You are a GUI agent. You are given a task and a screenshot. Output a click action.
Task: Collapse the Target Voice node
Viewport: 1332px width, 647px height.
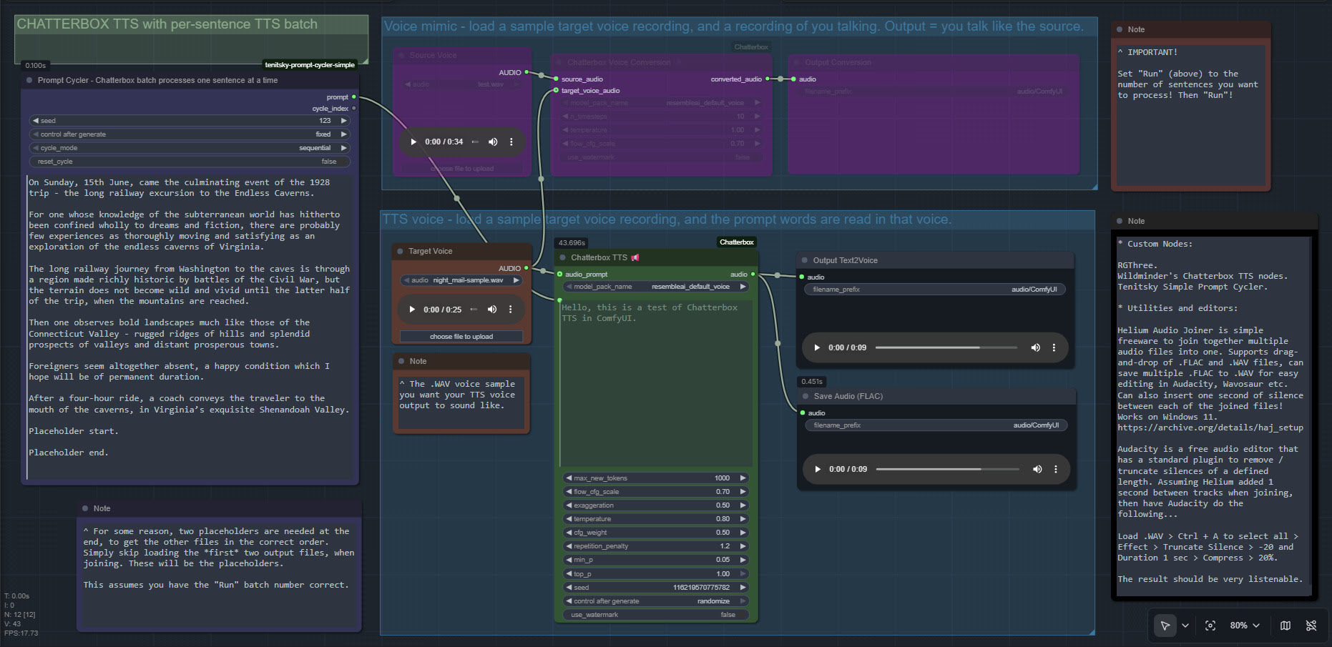click(x=399, y=251)
